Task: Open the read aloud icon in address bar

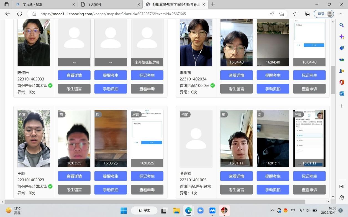Action: tap(272, 14)
